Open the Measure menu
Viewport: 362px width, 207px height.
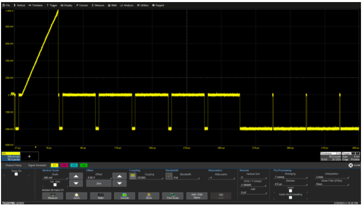[x=98, y=5]
